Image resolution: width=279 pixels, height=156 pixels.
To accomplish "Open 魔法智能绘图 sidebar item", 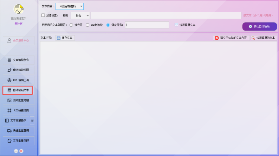I will pyautogui.click(x=19, y=70).
